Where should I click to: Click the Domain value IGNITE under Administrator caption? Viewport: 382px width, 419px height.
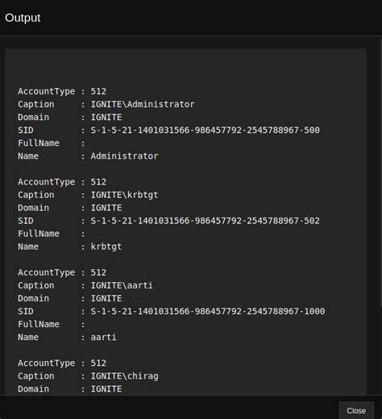coord(106,118)
